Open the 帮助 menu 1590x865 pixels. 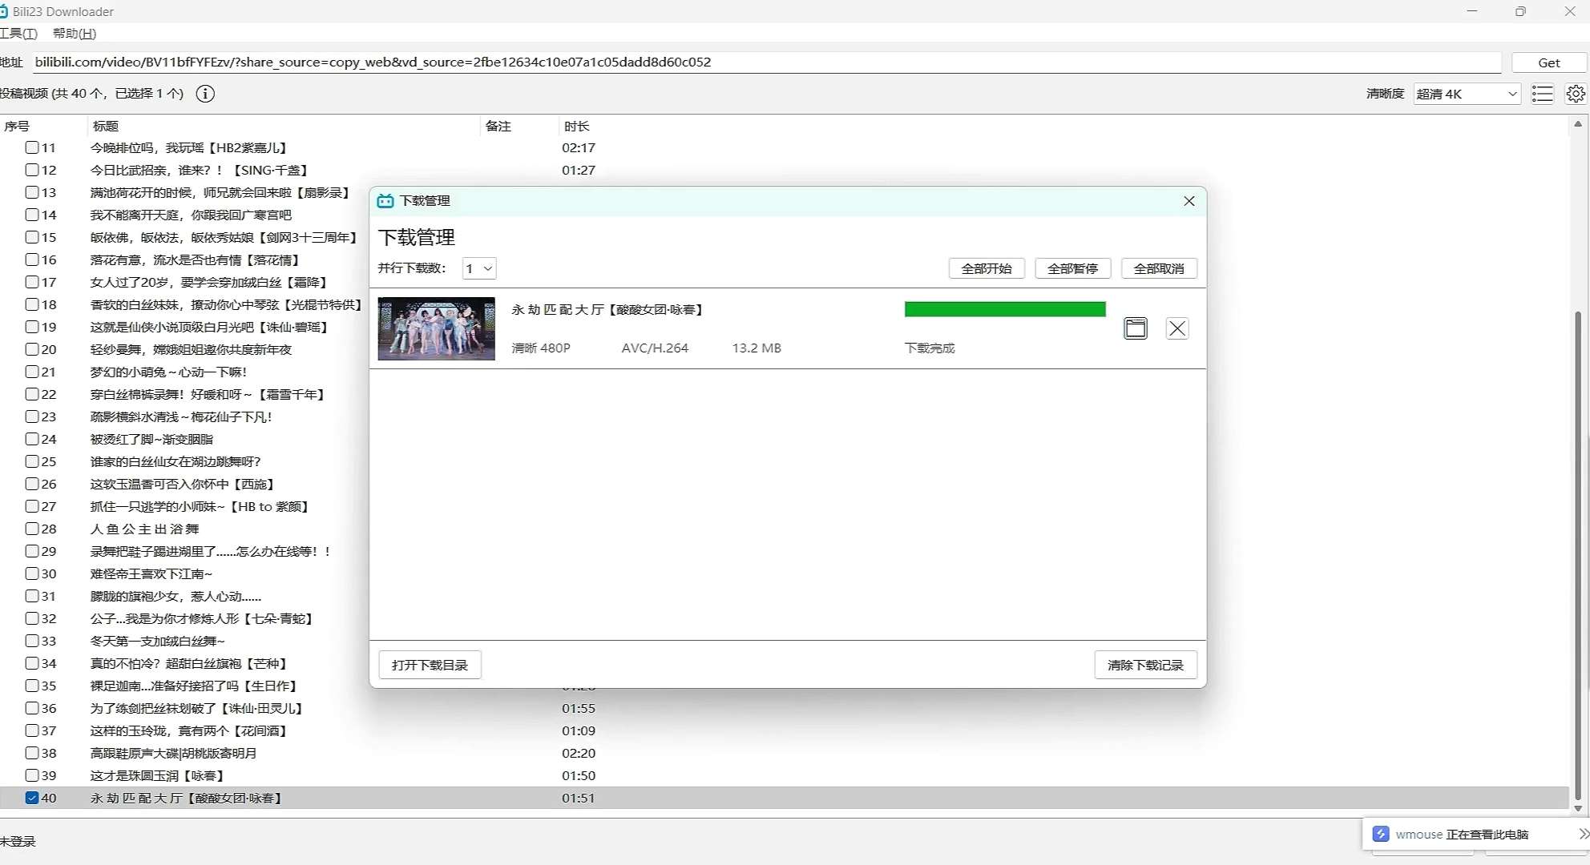pos(75,33)
